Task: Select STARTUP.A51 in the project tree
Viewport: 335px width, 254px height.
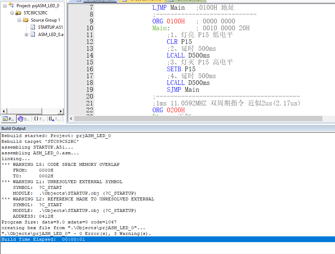Action: 50,27
